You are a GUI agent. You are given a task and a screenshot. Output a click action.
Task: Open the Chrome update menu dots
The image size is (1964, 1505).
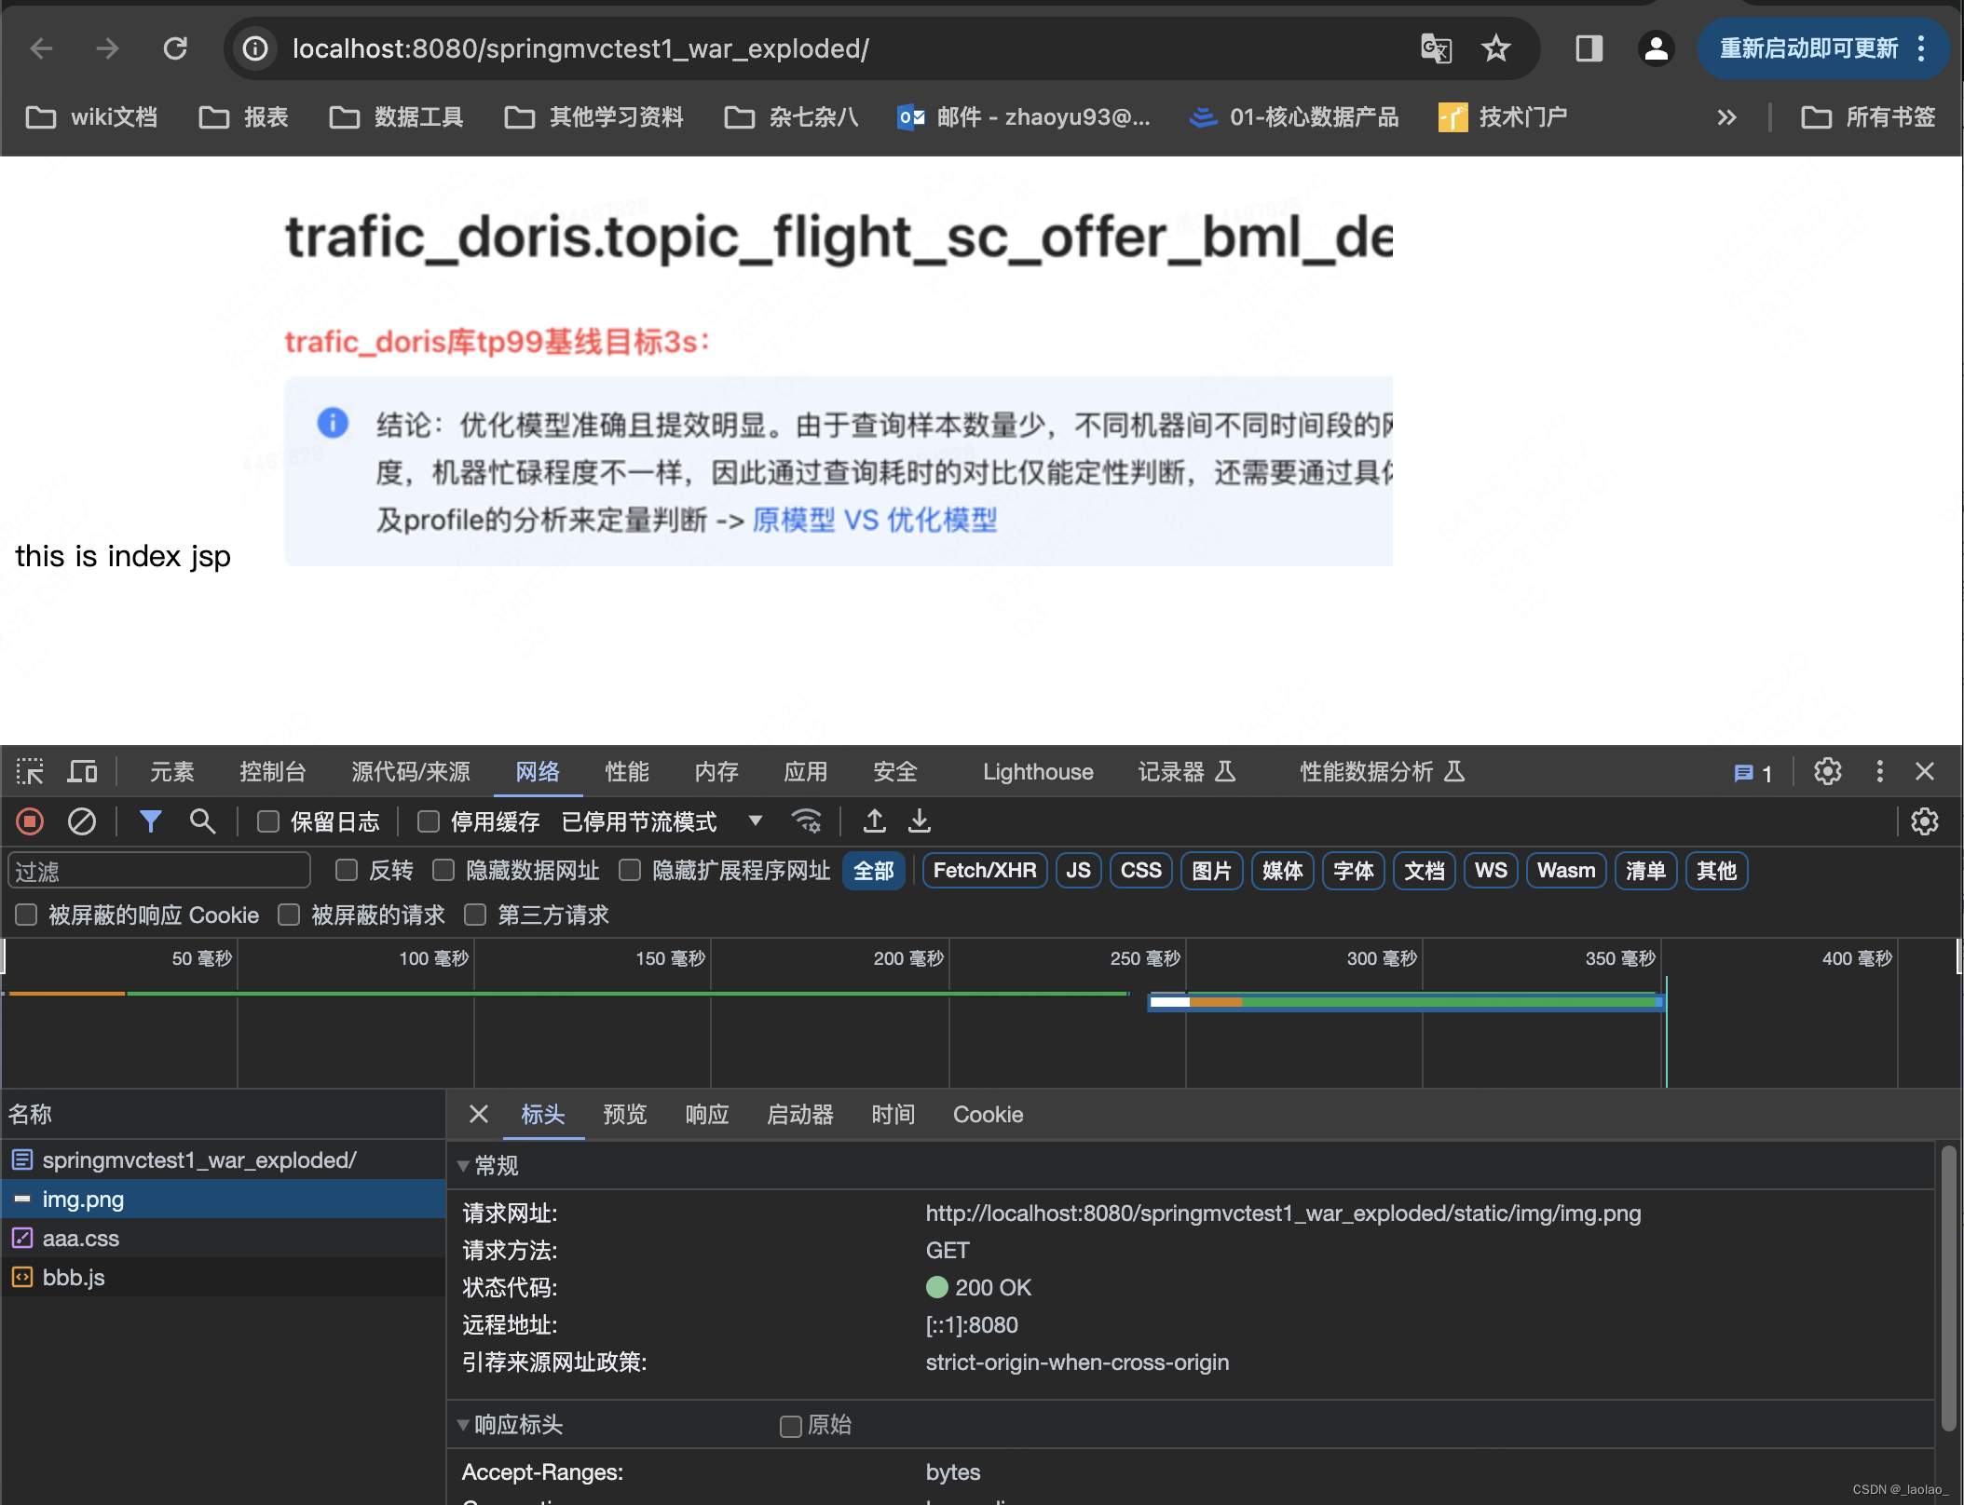tap(1922, 48)
